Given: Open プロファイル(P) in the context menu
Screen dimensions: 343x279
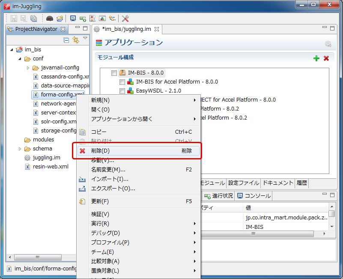Looking at the screenshot, I should pyautogui.click(x=138, y=243).
